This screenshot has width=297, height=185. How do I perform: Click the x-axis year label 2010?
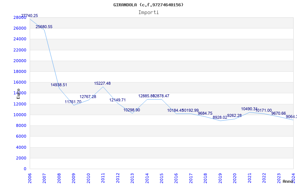[88, 178]
